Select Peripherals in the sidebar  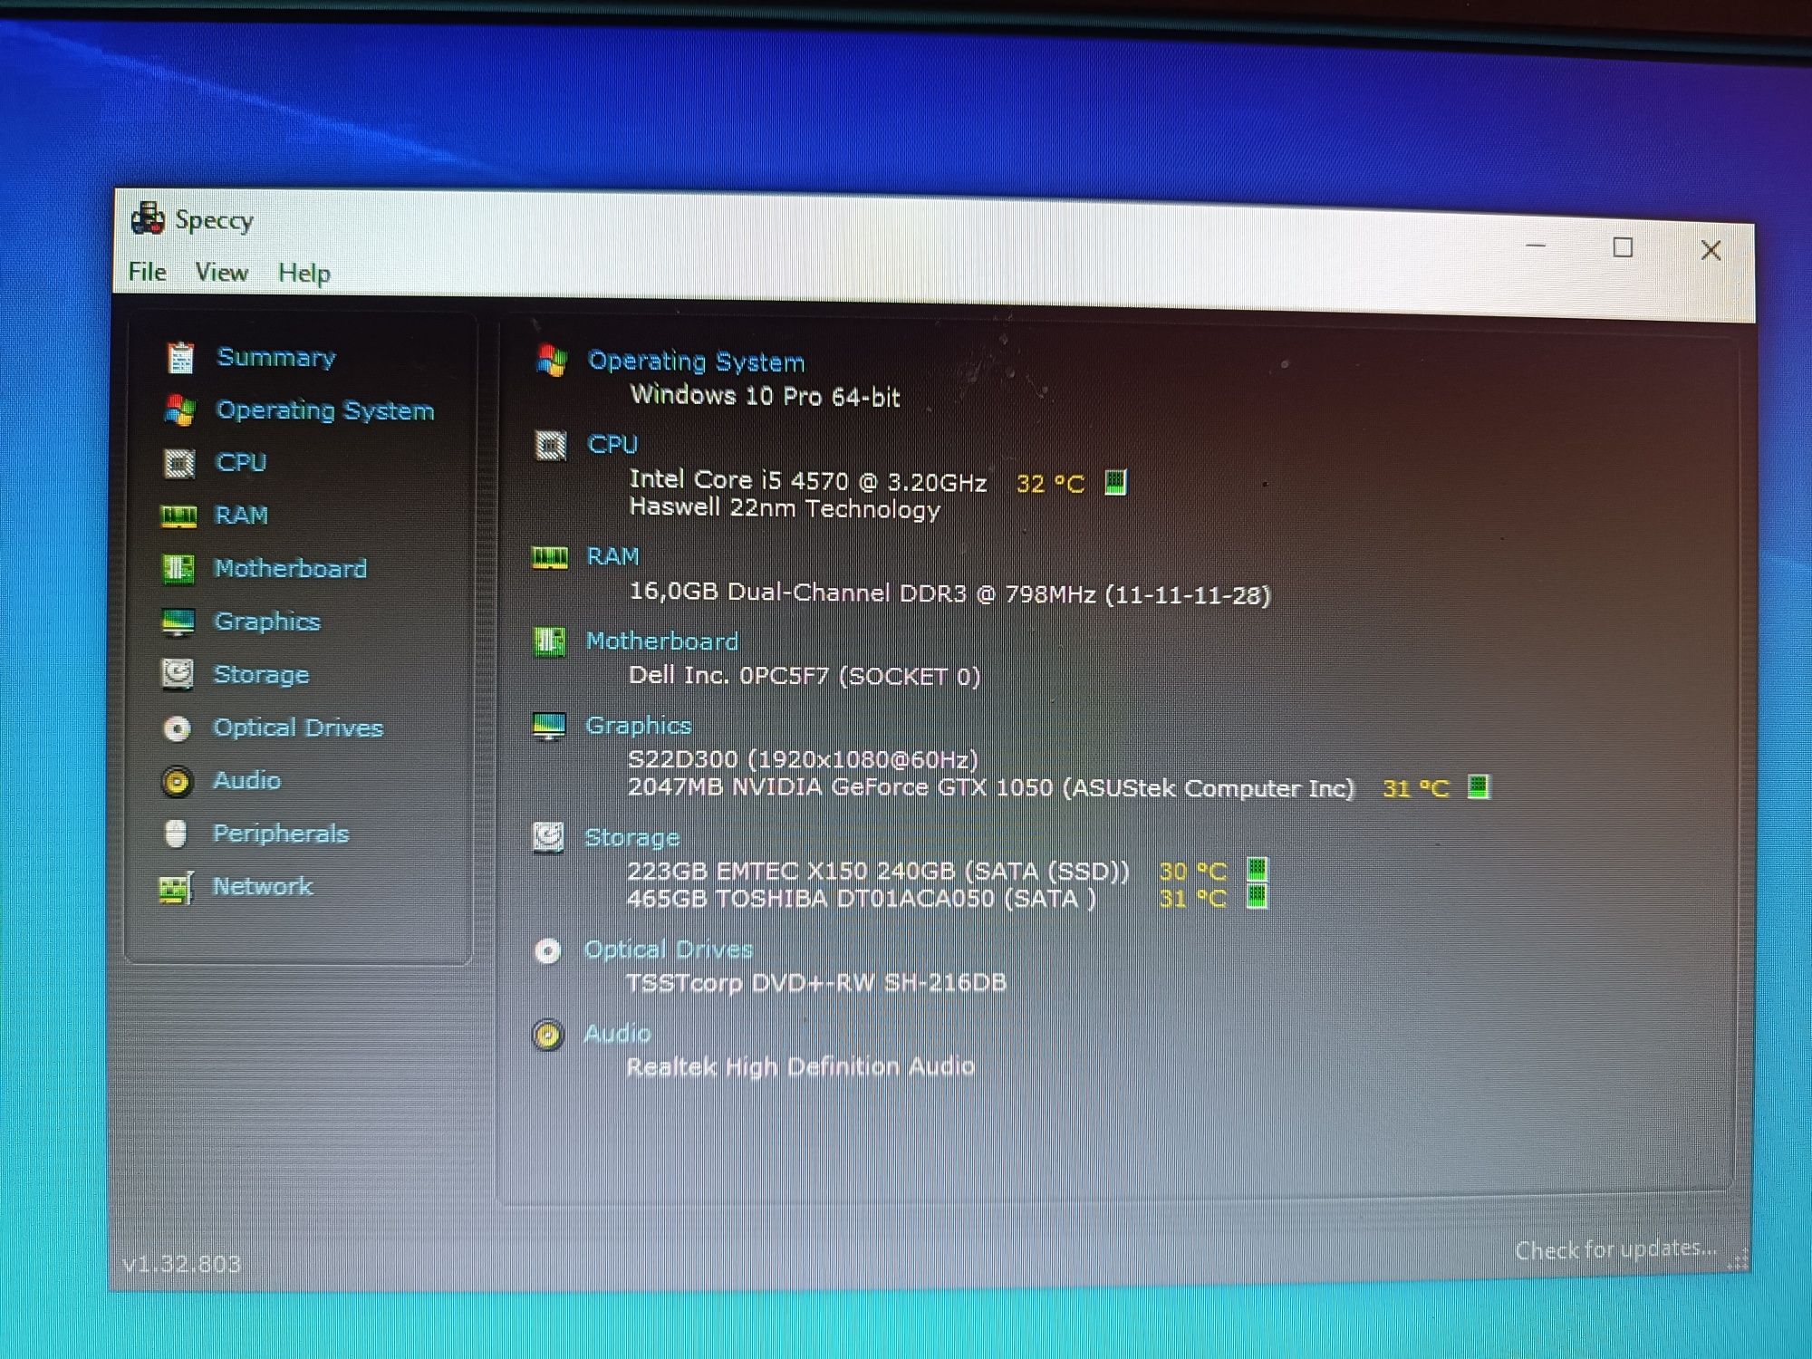tap(281, 834)
